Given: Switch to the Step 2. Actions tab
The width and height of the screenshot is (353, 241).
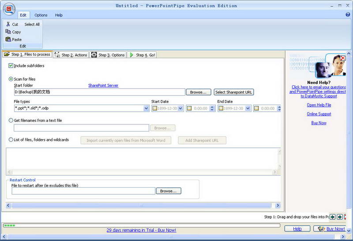Looking at the screenshot, I should pyautogui.click(x=71, y=55).
